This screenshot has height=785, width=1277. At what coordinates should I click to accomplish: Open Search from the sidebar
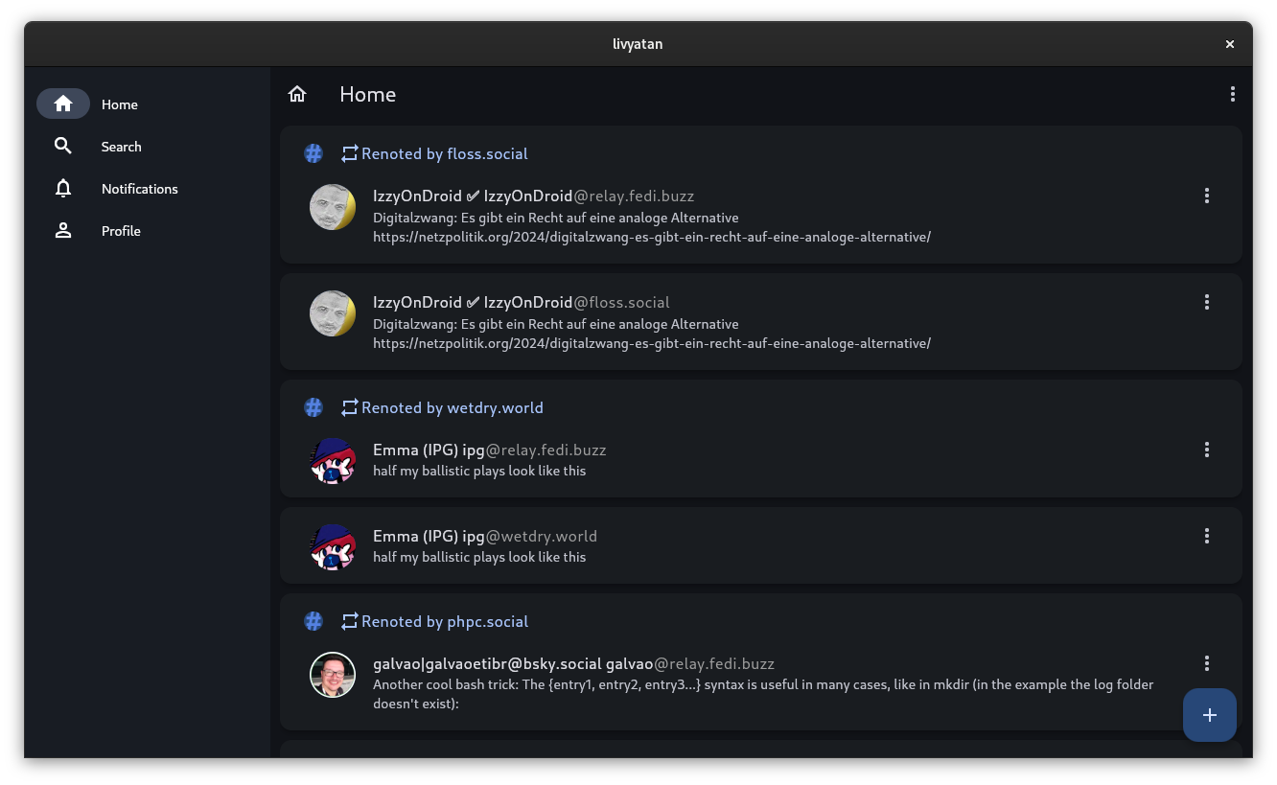tap(63, 147)
